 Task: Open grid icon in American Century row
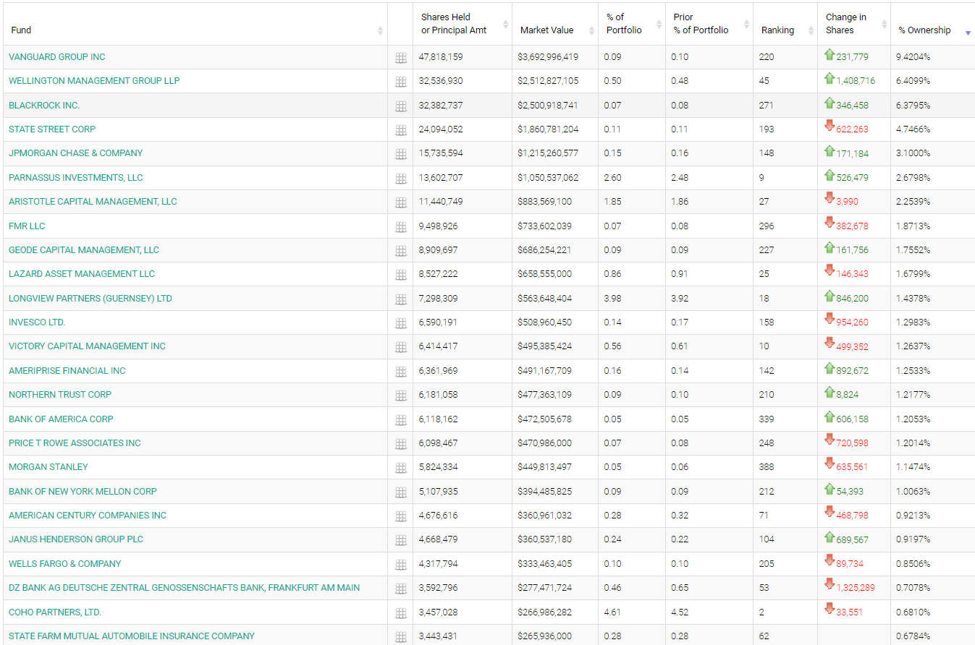[x=400, y=516]
